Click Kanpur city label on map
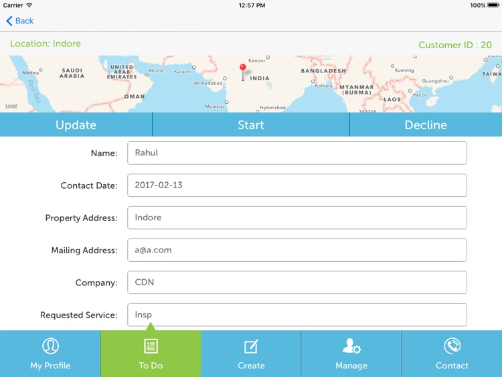This screenshot has width=502, height=377. (x=257, y=60)
